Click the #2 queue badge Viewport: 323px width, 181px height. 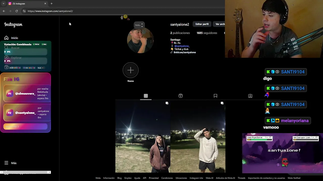tap(10, 113)
